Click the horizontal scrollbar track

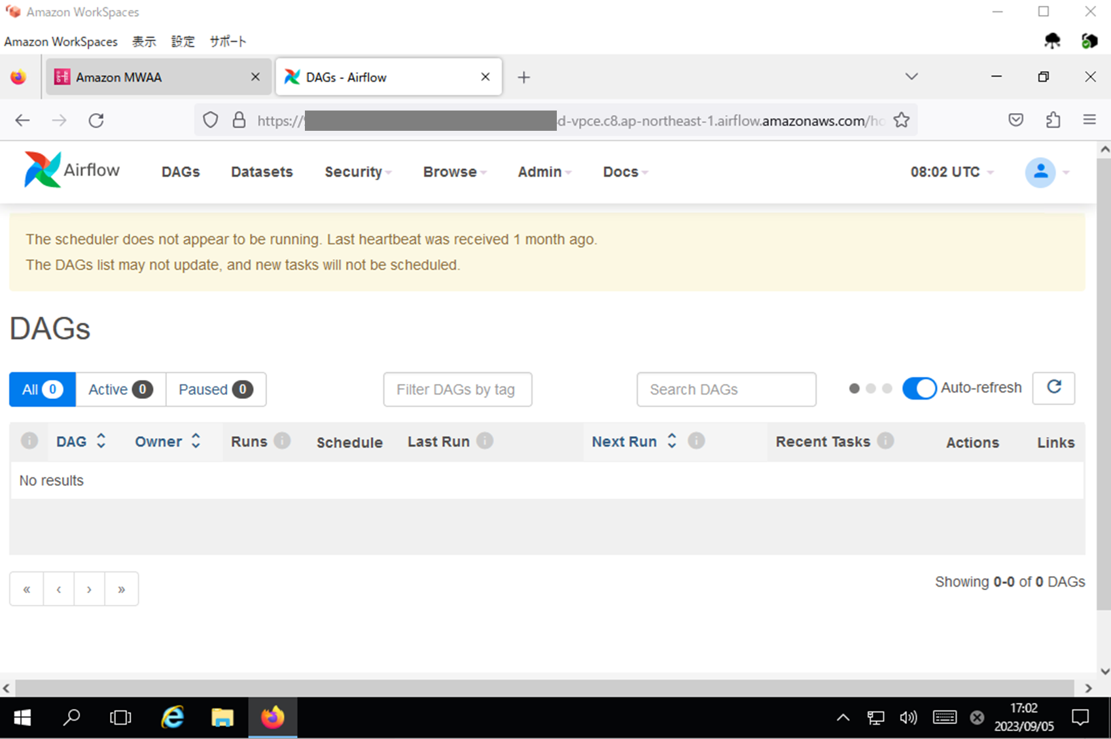pos(544,688)
